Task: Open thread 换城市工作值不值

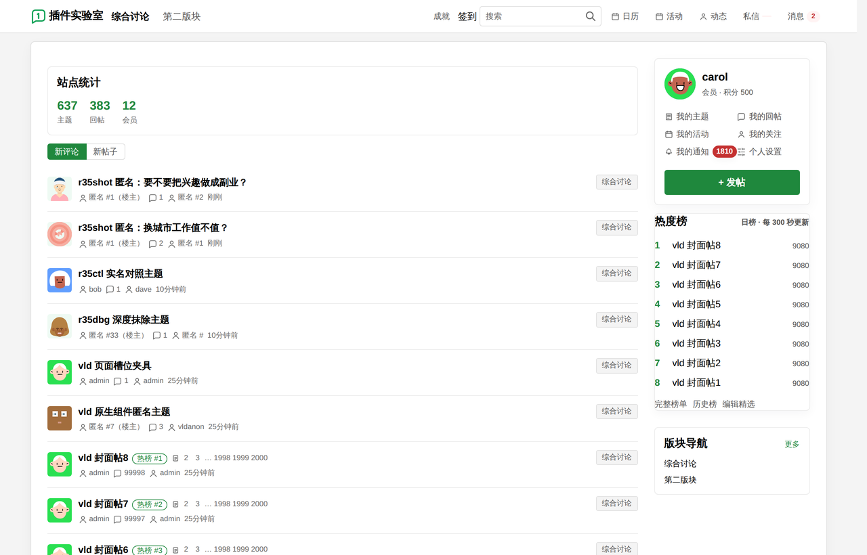Action: [x=153, y=228]
